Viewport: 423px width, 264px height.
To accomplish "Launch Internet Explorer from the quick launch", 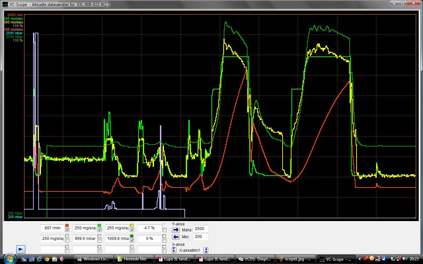I will (39, 259).
